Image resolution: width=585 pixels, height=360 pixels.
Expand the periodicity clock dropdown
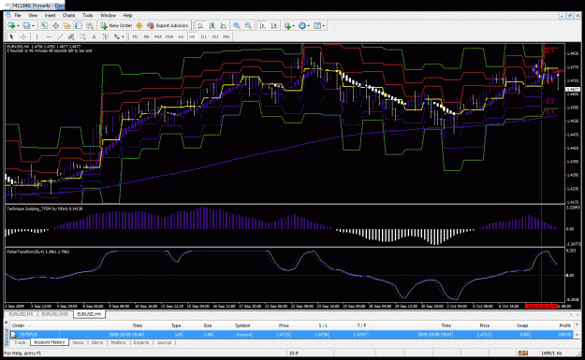pyautogui.click(x=309, y=26)
